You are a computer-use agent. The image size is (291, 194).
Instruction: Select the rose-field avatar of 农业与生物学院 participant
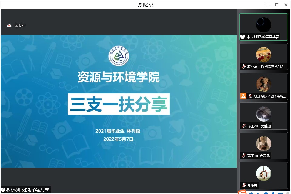coord(263,55)
